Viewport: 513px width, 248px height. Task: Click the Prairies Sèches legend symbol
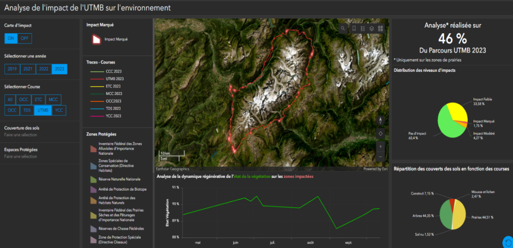tap(93, 215)
